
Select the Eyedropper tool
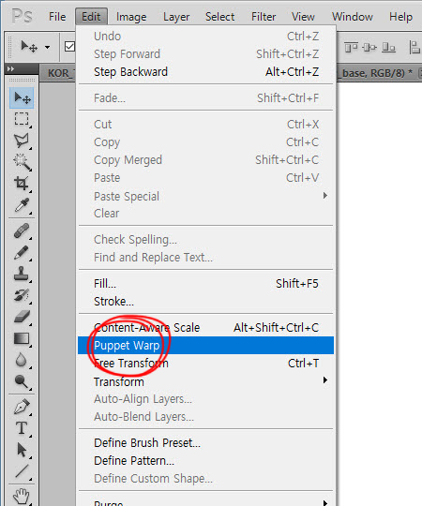(x=22, y=205)
